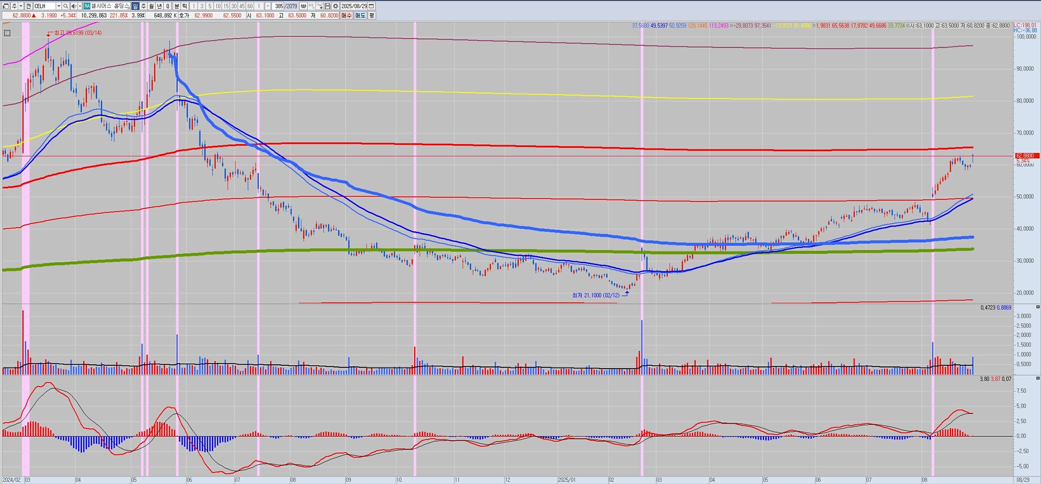
Task: Click the interval value field showing 1
Action: (x=259, y=6)
